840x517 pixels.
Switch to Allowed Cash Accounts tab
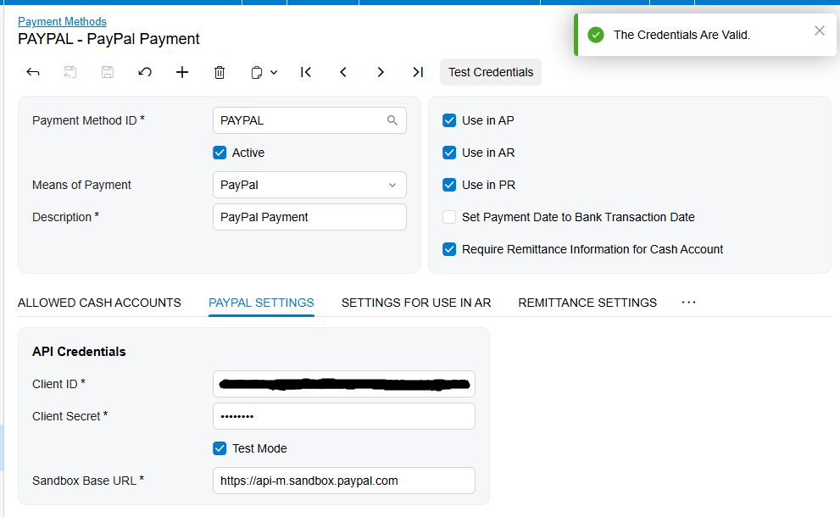[x=100, y=303]
